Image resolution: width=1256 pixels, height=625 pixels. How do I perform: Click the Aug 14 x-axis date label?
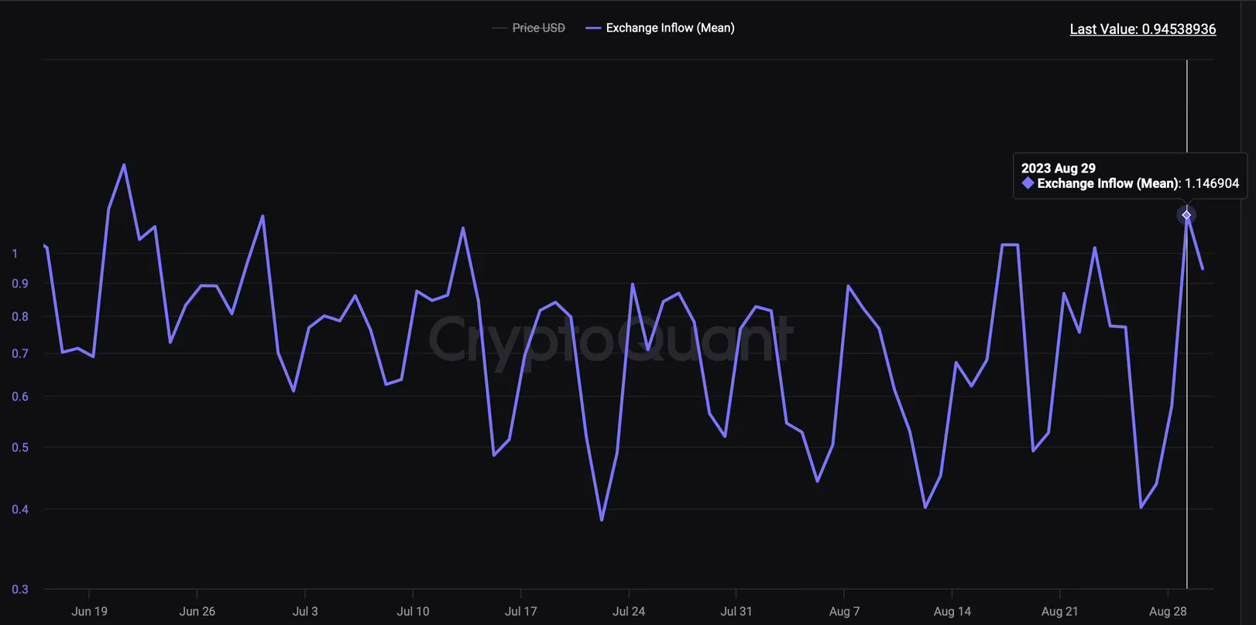(x=952, y=611)
